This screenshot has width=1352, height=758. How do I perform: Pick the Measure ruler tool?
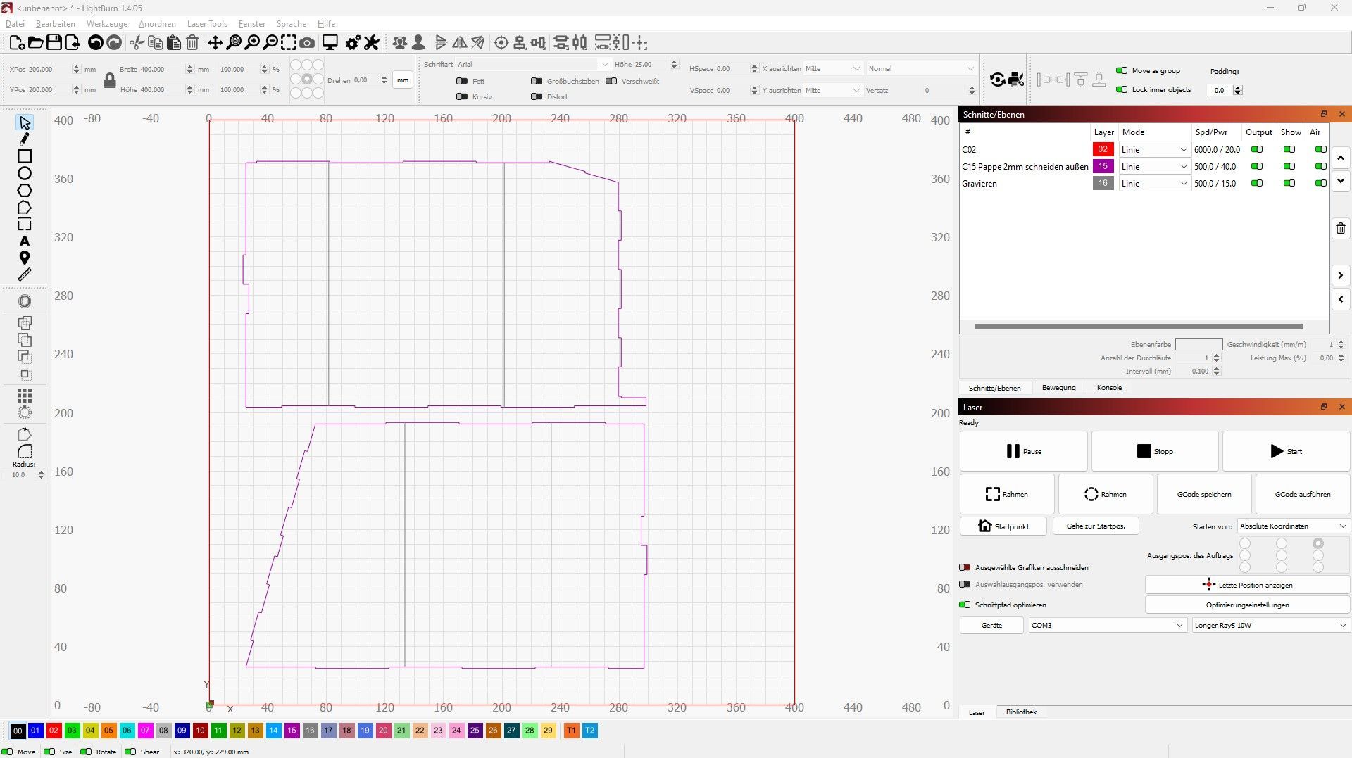[25, 275]
